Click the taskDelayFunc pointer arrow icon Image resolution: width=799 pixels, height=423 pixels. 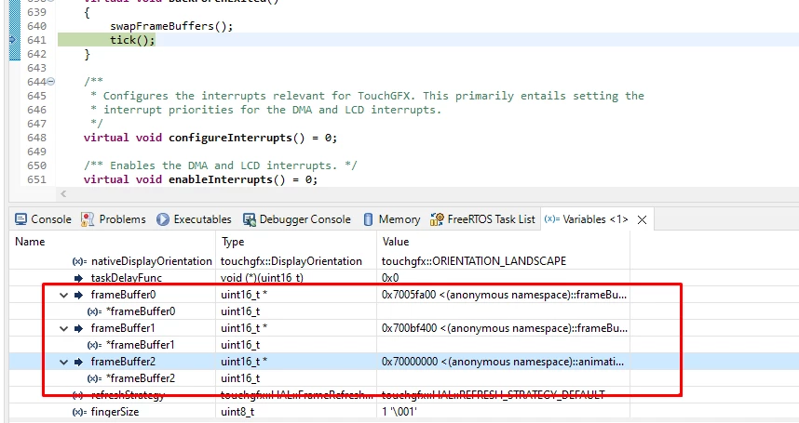[78, 278]
